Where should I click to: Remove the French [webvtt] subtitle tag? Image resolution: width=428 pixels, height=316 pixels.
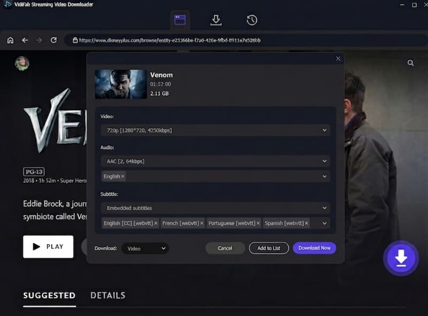[202, 223]
